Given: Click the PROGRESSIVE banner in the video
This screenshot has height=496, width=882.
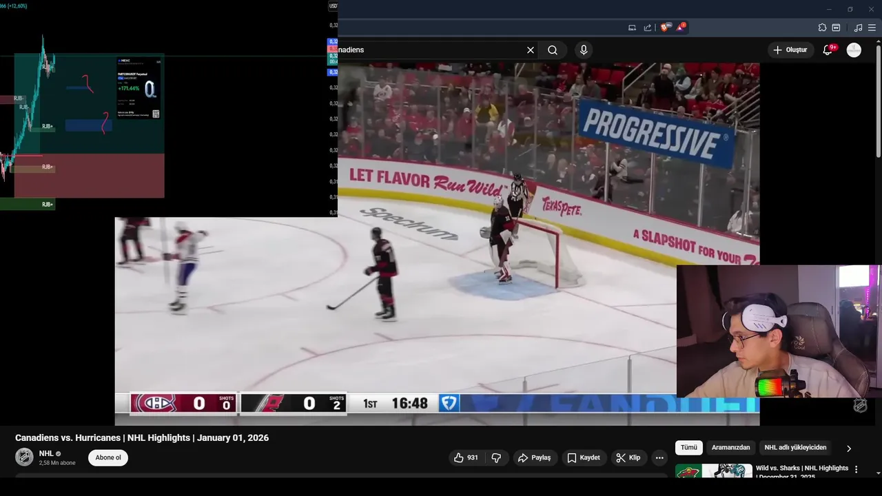Looking at the screenshot, I should pos(657,133).
